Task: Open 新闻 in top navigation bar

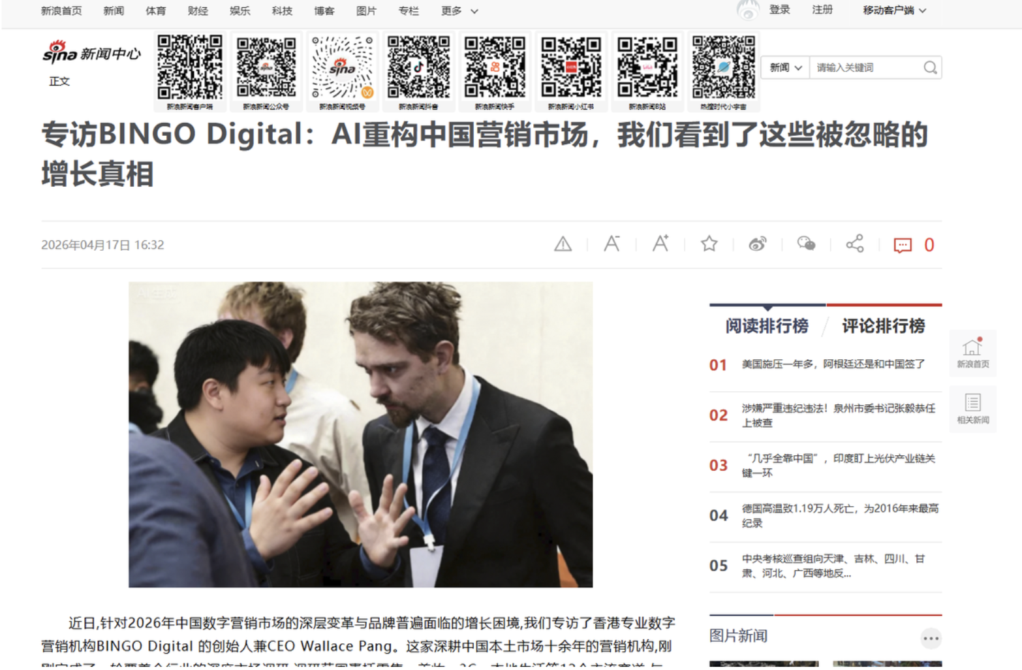Action: [x=114, y=11]
